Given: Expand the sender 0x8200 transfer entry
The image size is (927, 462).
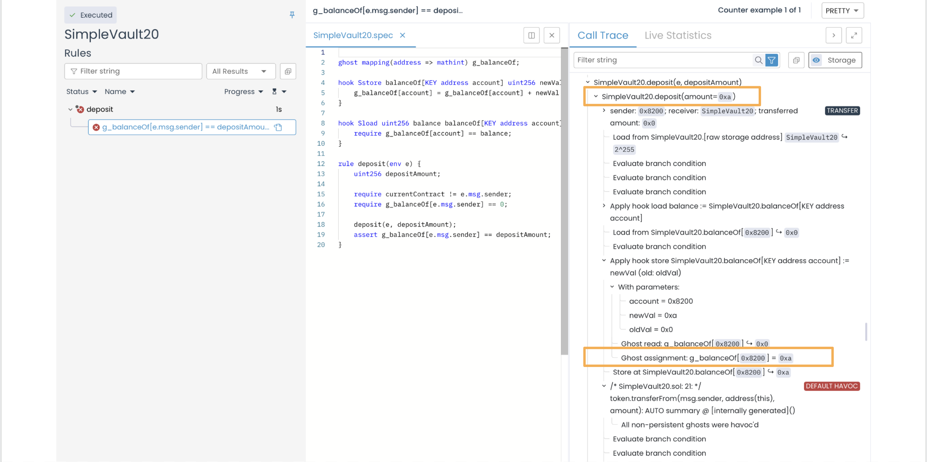Looking at the screenshot, I should pos(604,111).
